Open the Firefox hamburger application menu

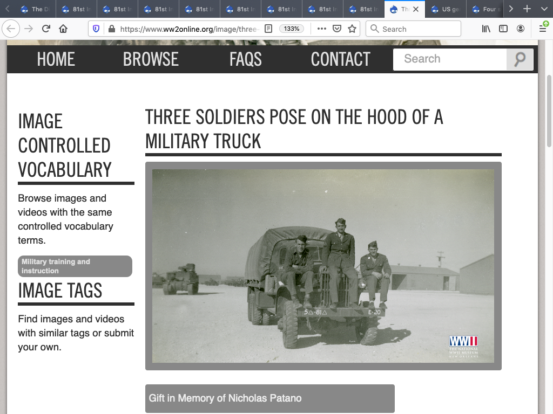(543, 29)
